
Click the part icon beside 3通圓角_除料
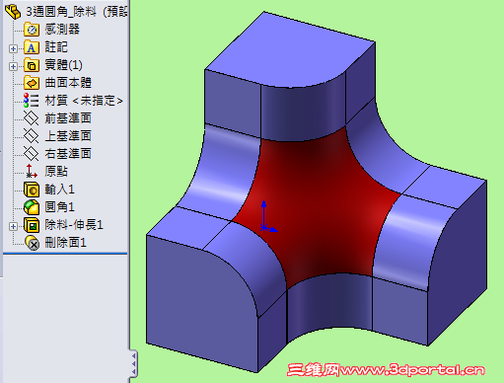click(13, 12)
